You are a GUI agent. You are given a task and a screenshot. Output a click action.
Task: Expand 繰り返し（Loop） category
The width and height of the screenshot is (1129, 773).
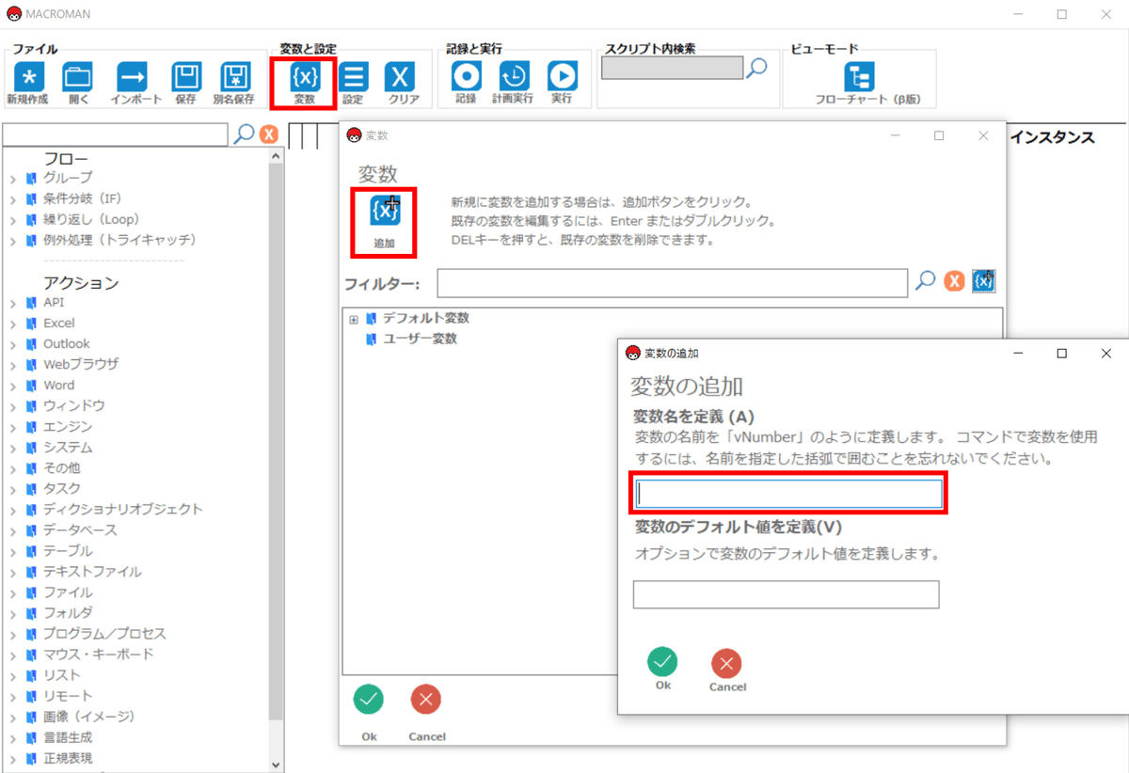point(13,219)
